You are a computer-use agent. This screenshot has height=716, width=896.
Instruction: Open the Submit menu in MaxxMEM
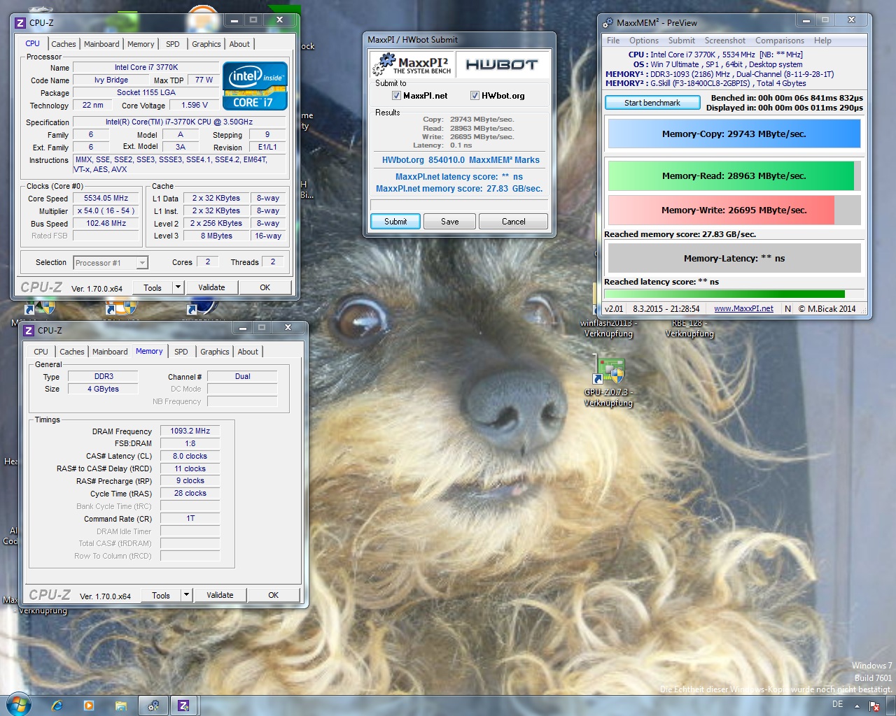(682, 41)
